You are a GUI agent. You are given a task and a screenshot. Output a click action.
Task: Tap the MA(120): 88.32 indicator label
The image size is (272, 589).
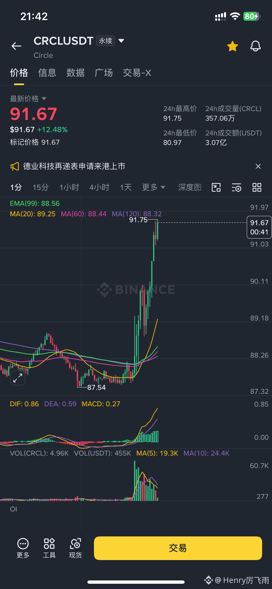tap(137, 214)
